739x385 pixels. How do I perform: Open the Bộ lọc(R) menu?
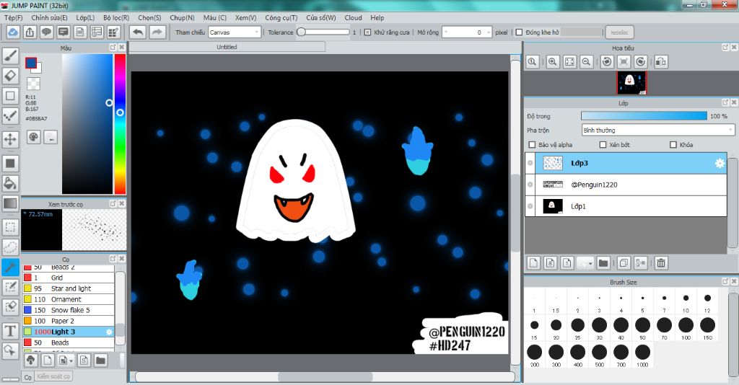(116, 17)
